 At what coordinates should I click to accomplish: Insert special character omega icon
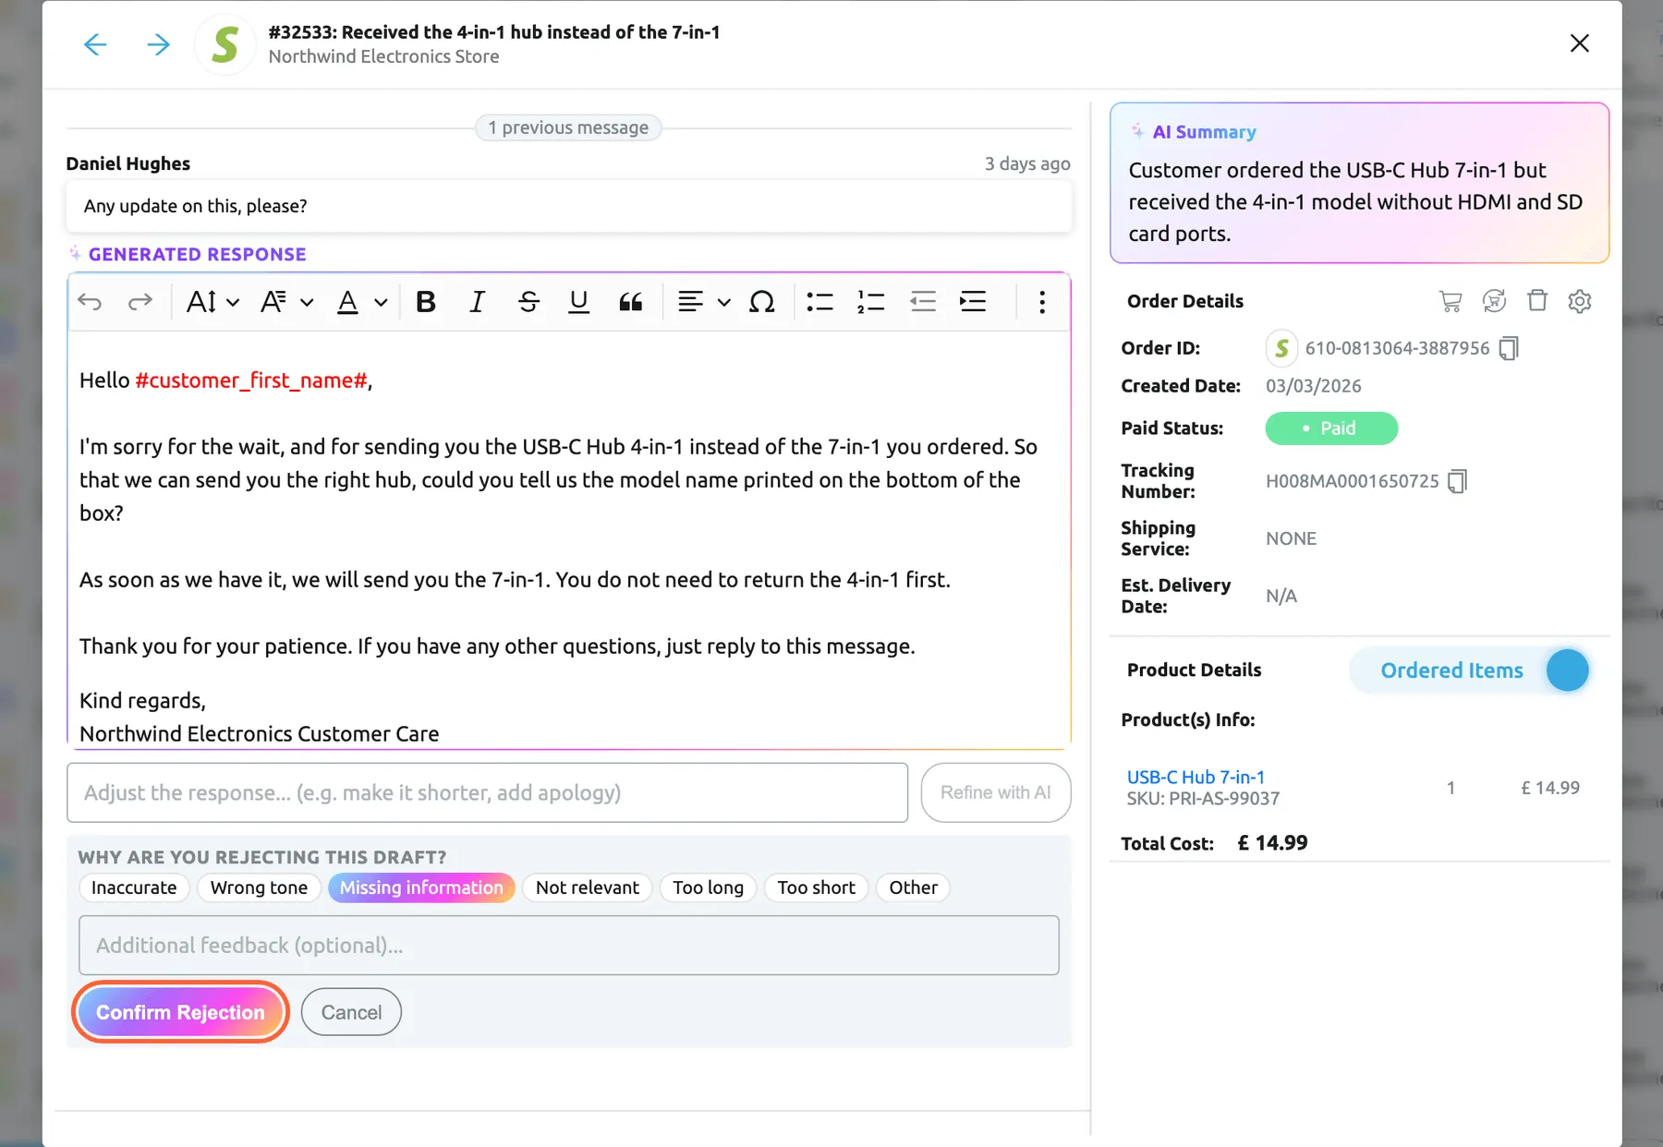[762, 302]
